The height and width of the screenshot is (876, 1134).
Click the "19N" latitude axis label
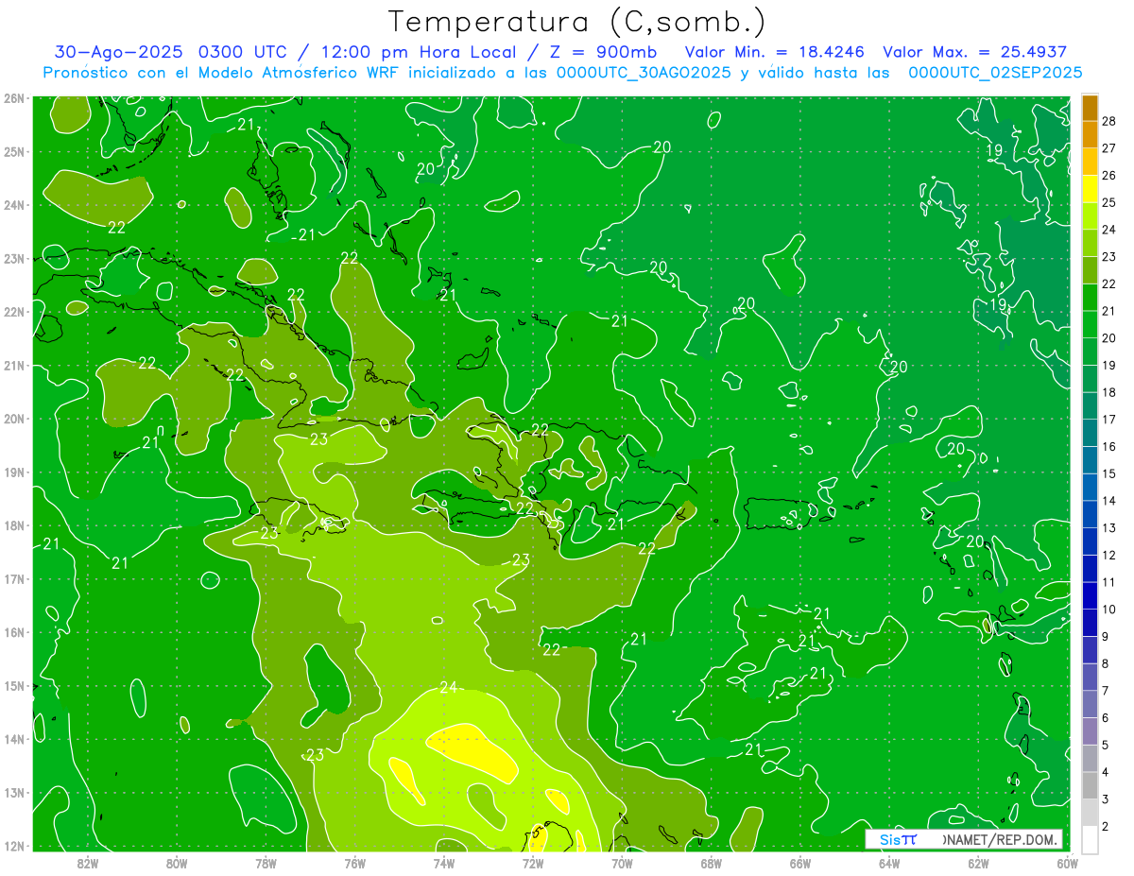[14, 472]
